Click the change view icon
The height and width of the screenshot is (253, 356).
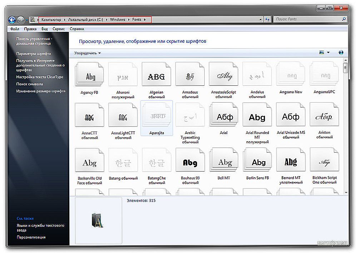click(x=321, y=53)
